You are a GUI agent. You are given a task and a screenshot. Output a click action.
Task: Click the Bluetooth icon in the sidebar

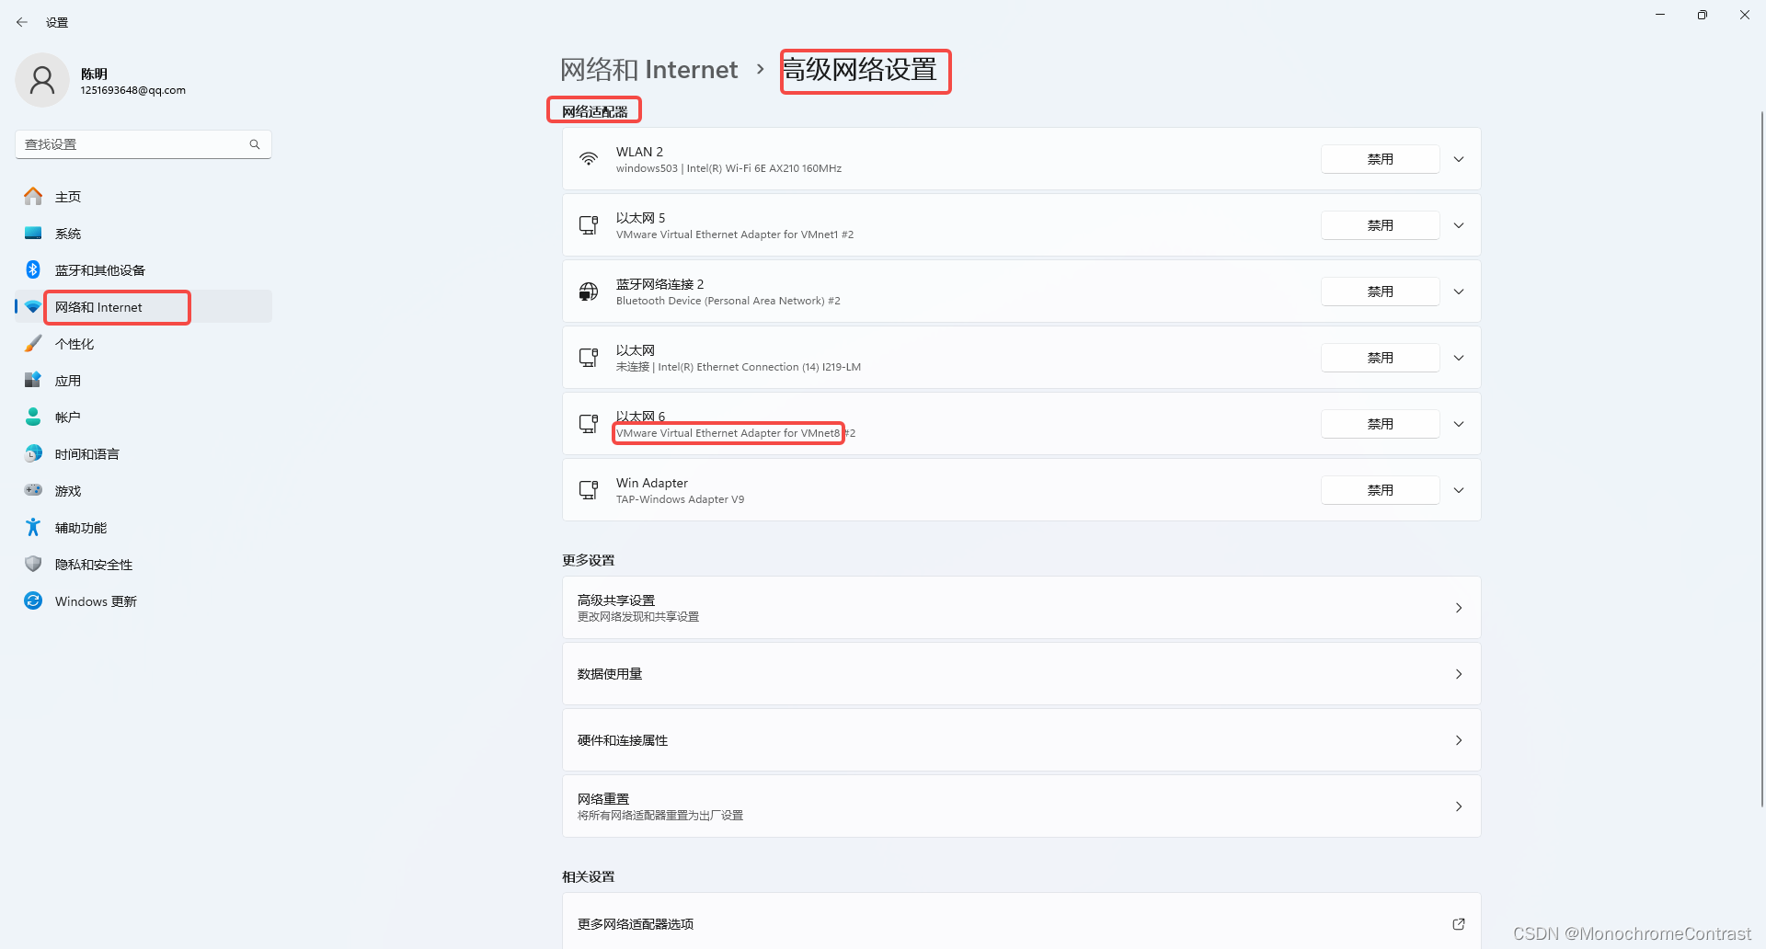tap(33, 269)
